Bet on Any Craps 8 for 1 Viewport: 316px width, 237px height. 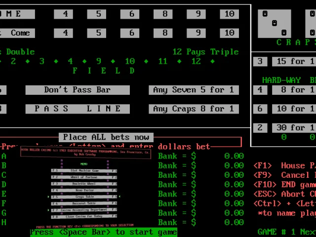coord(194,109)
